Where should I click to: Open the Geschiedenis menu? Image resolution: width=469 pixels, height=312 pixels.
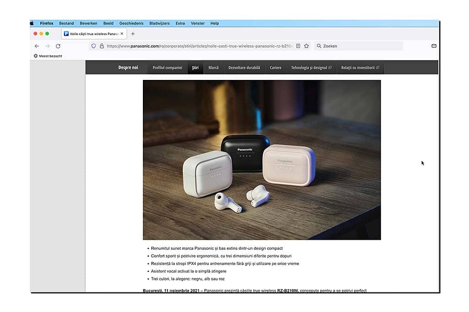[x=131, y=23]
